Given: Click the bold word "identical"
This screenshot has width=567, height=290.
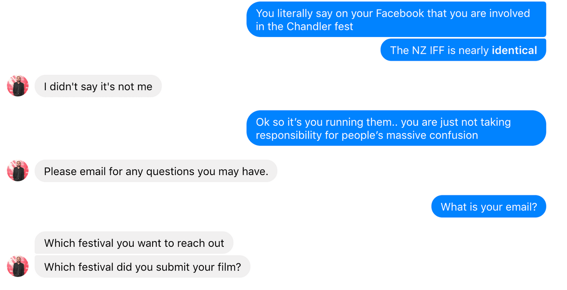Looking at the screenshot, I should (514, 50).
